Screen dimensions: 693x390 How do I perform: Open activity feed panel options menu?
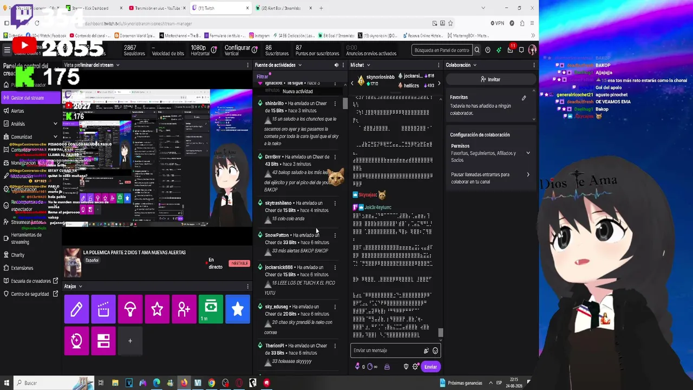click(343, 65)
